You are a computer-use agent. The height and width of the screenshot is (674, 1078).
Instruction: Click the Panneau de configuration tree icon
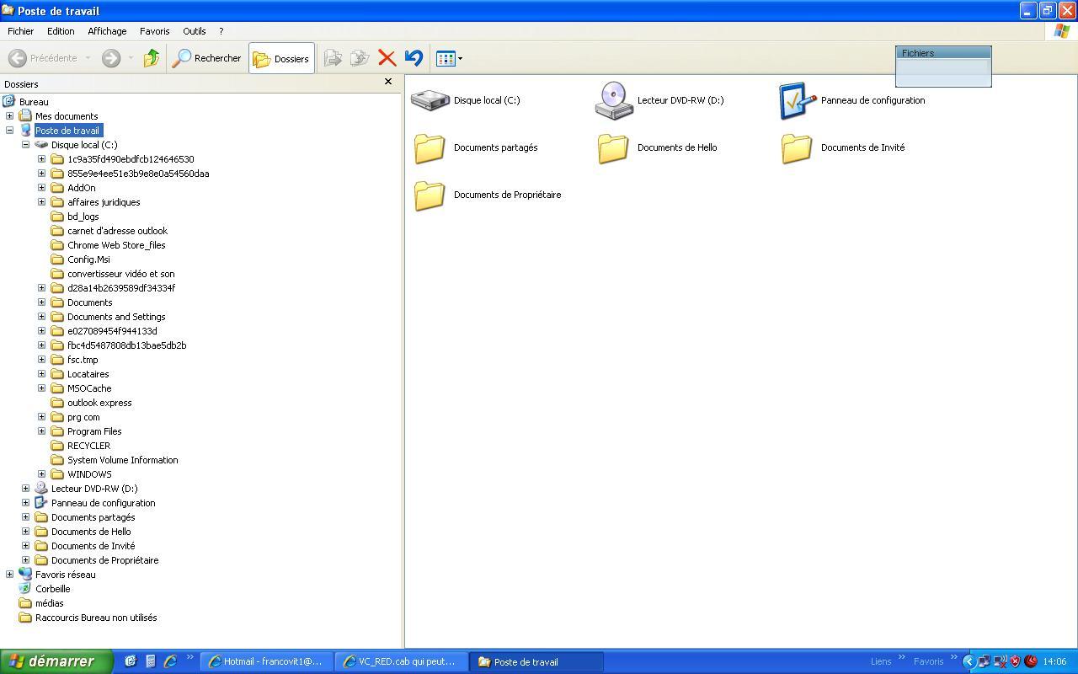[41, 503]
